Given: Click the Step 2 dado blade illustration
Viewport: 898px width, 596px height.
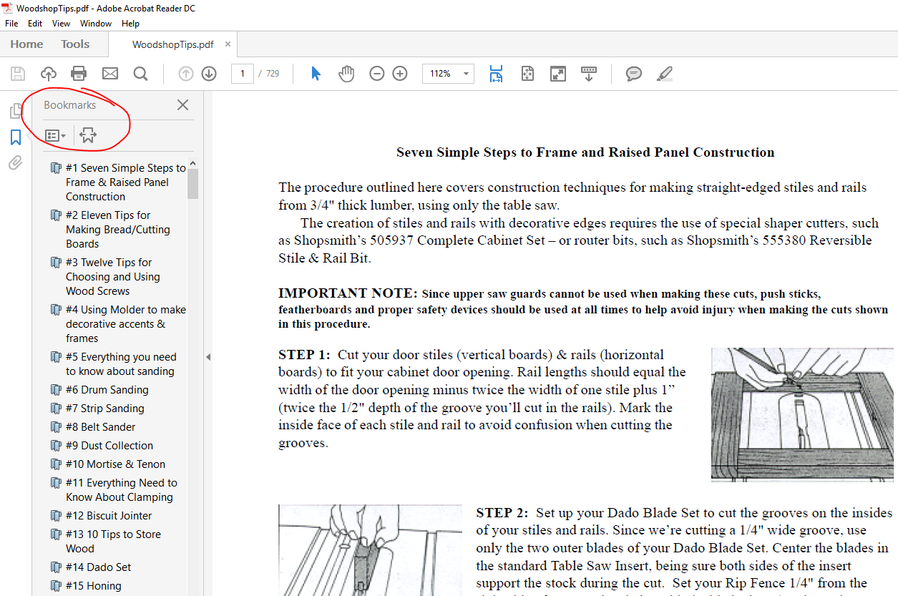Looking at the screenshot, I should [x=370, y=550].
